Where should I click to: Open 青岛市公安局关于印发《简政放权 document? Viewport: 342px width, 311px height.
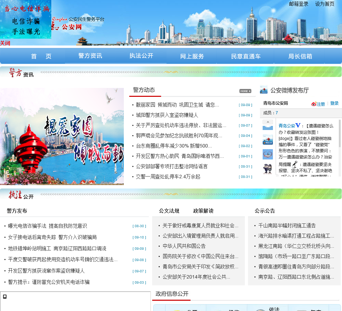click(200, 267)
